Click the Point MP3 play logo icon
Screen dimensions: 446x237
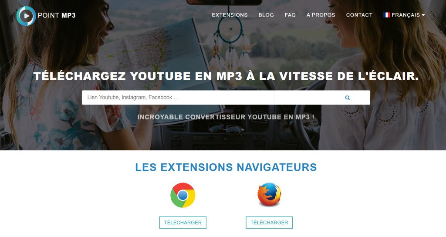[26, 16]
